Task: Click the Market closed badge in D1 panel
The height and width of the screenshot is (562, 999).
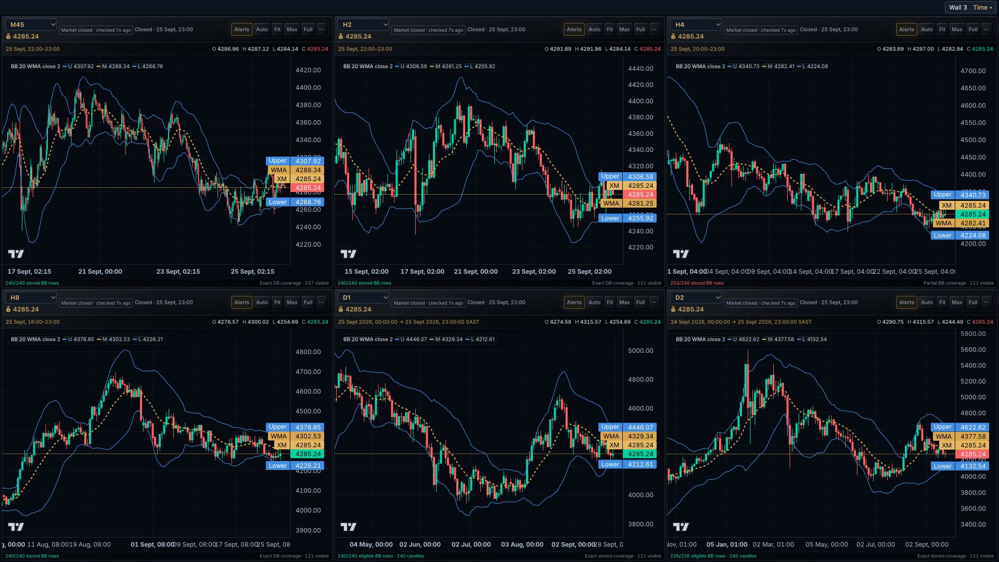Action: [428, 303]
